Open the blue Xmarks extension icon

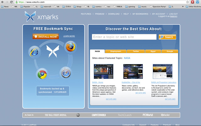(198, 2)
